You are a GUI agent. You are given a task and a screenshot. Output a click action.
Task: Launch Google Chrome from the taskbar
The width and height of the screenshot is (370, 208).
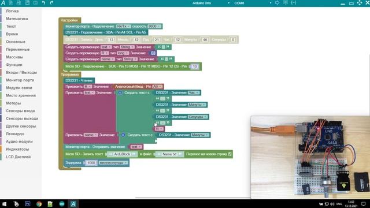point(39,204)
